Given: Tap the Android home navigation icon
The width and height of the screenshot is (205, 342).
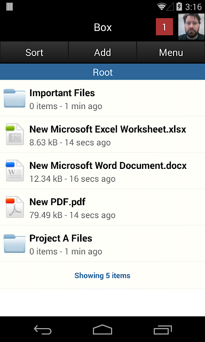Looking at the screenshot, I should (x=102, y=329).
